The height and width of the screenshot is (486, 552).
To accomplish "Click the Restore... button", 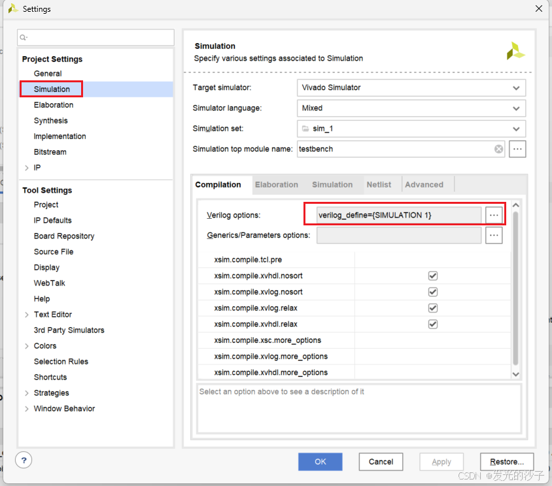I will click(x=507, y=462).
